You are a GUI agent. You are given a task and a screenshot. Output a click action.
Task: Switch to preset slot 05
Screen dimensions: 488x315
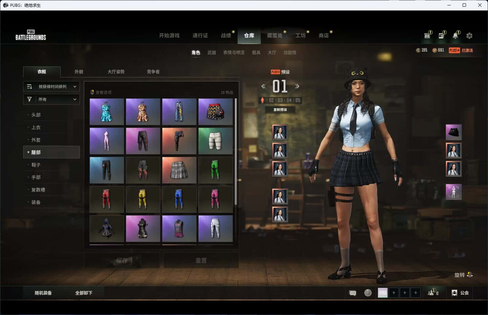pos(297,100)
